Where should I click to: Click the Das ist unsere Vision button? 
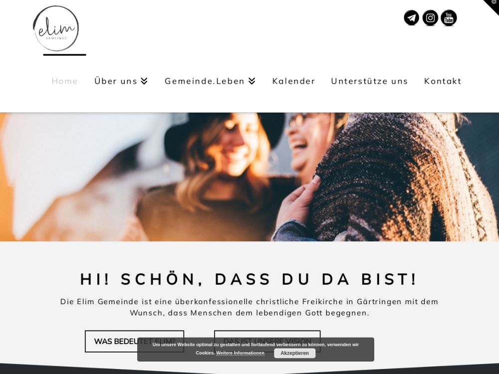click(267, 337)
